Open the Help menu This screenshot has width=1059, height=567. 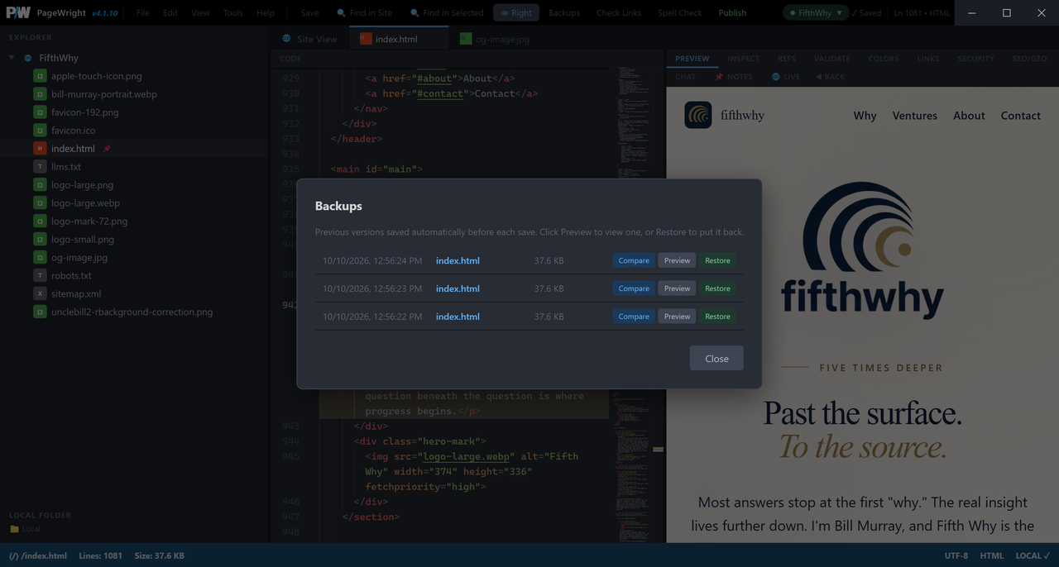(x=266, y=13)
